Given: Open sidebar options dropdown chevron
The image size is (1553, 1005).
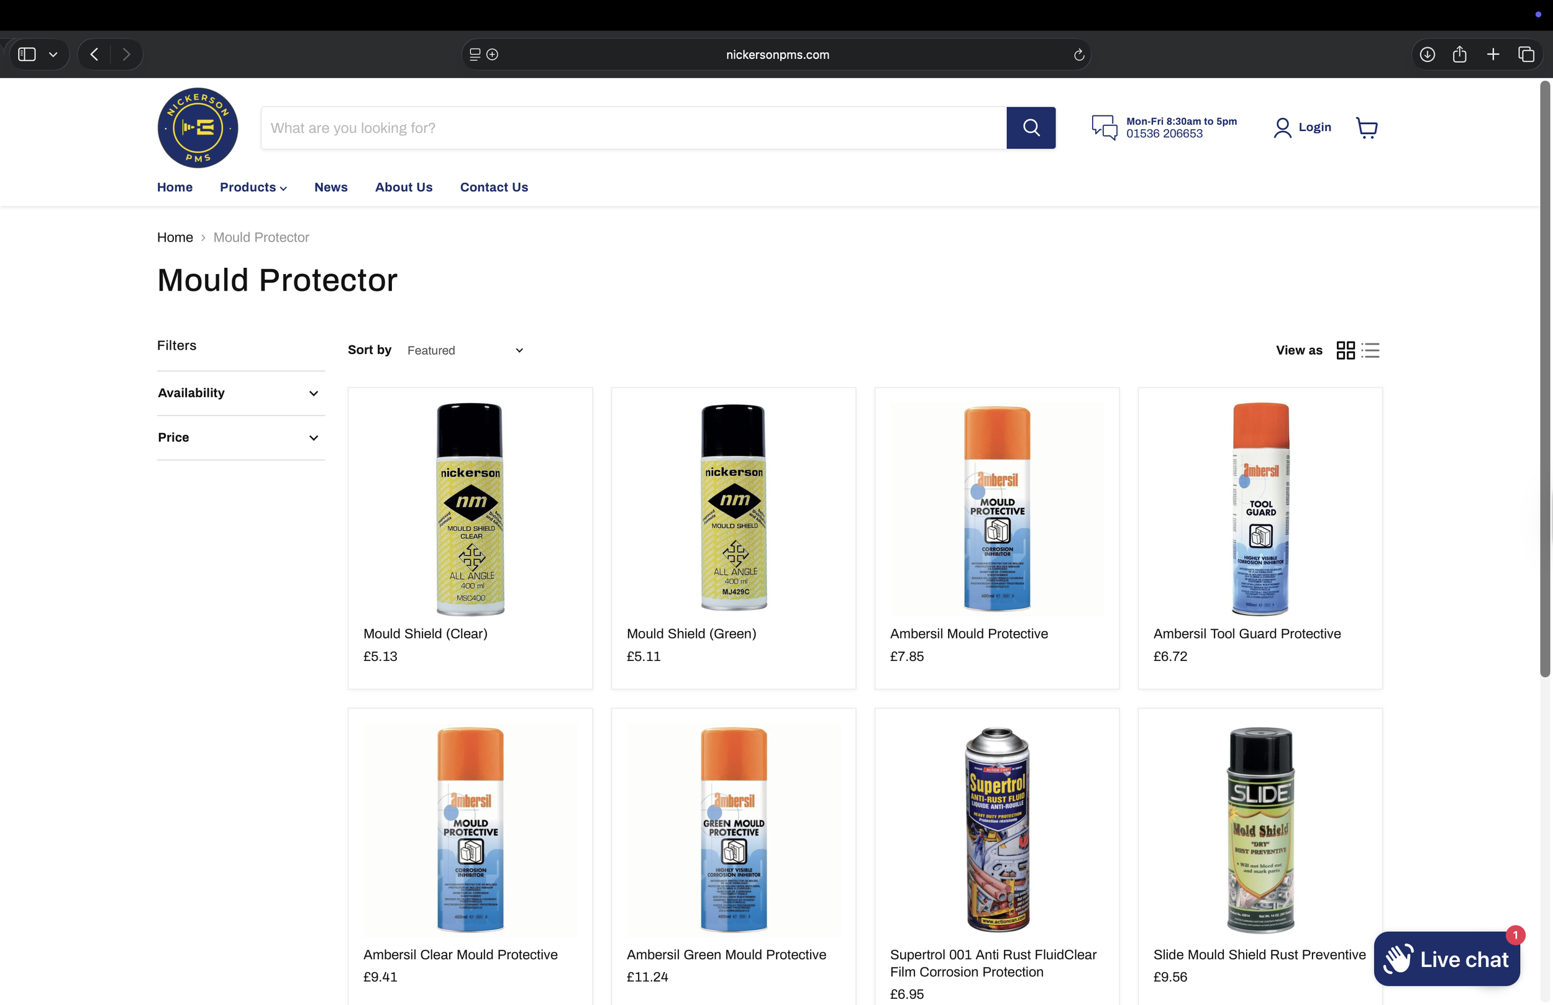Looking at the screenshot, I should [53, 54].
